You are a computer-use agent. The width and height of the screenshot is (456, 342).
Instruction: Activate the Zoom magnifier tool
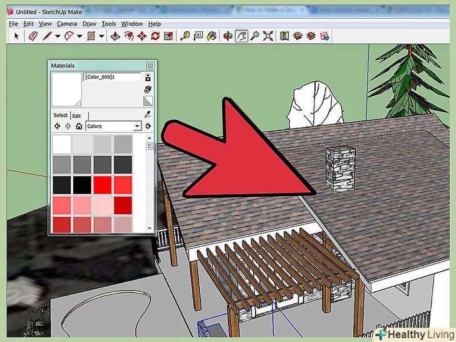pos(255,36)
